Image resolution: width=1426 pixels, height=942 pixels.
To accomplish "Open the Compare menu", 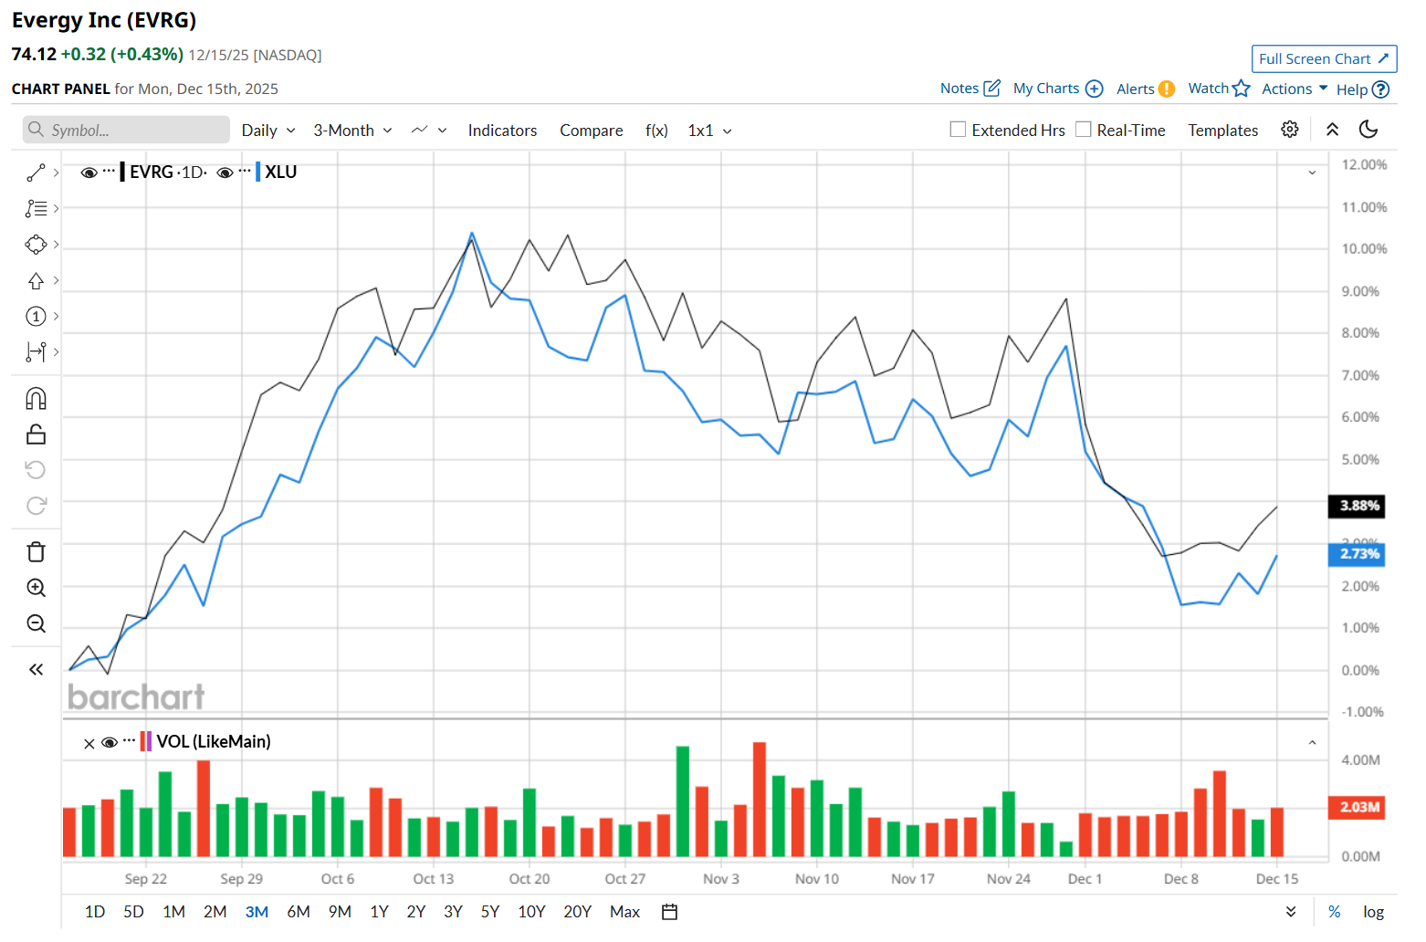I will click(x=592, y=131).
